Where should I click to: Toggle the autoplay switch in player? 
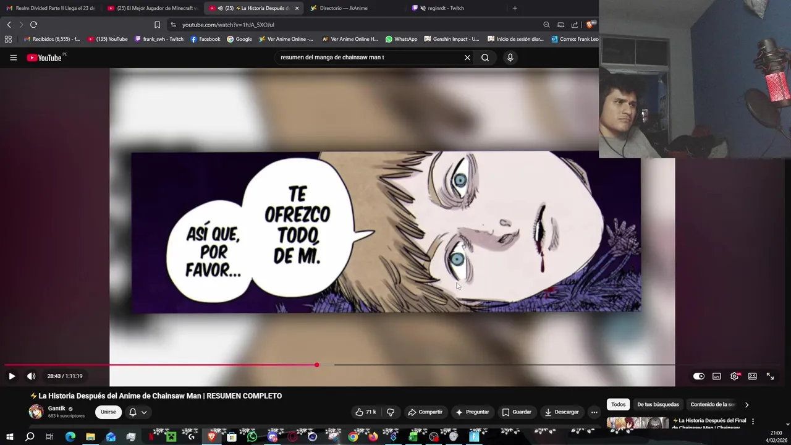pos(698,376)
